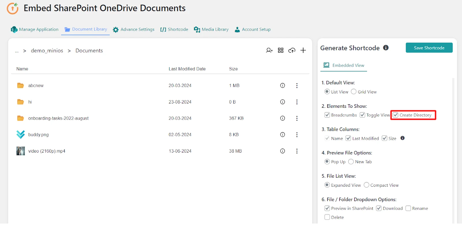Click the add user icon in library toolbar
The width and height of the screenshot is (462, 241).
point(269,50)
